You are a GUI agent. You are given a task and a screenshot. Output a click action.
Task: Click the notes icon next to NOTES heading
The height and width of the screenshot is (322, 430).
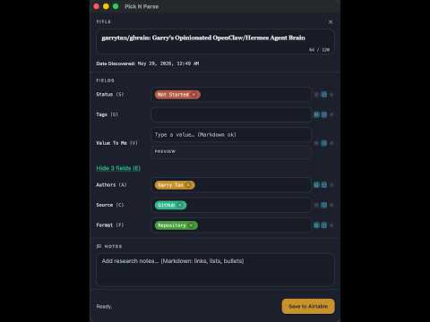coord(99,246)
